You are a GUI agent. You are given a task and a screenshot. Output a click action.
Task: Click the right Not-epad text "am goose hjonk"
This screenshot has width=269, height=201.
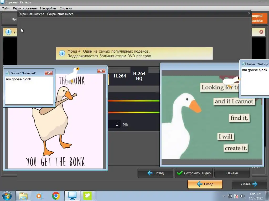254,70
